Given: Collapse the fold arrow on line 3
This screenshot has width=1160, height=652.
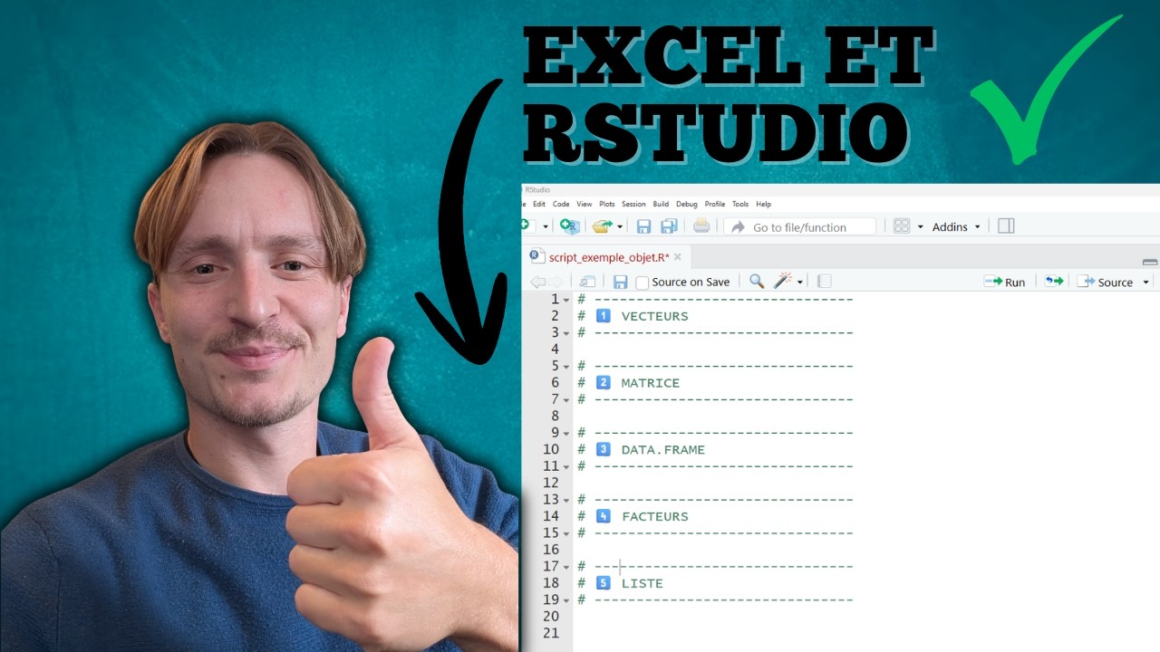Looking at the screenshot, I should [566, 333].
